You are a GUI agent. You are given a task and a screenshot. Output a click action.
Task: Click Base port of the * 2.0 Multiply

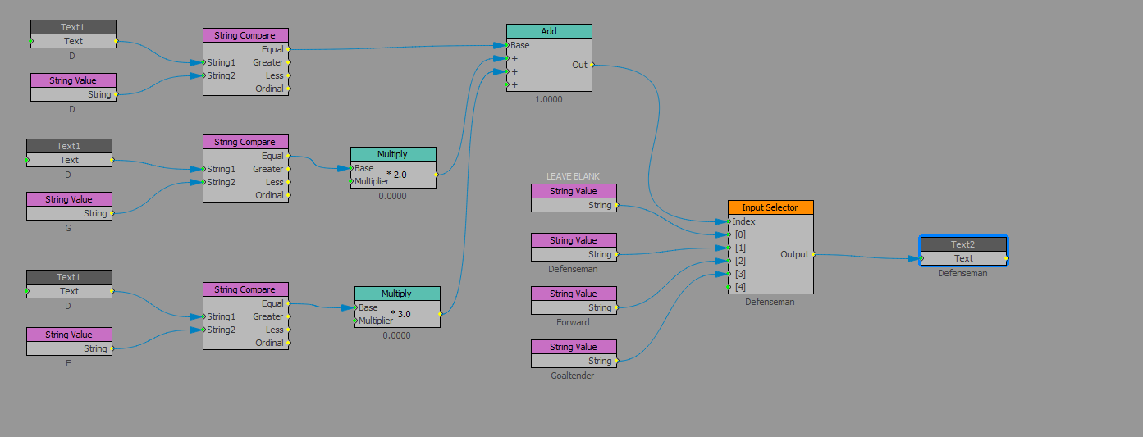pos(353,168)
